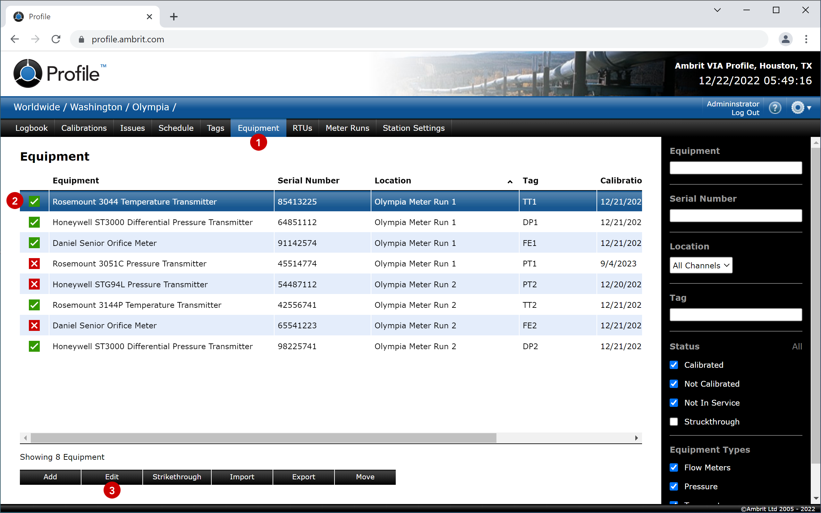Open the Logbook tab
This screenshot has height=513, width=821.
coord(31,128)
